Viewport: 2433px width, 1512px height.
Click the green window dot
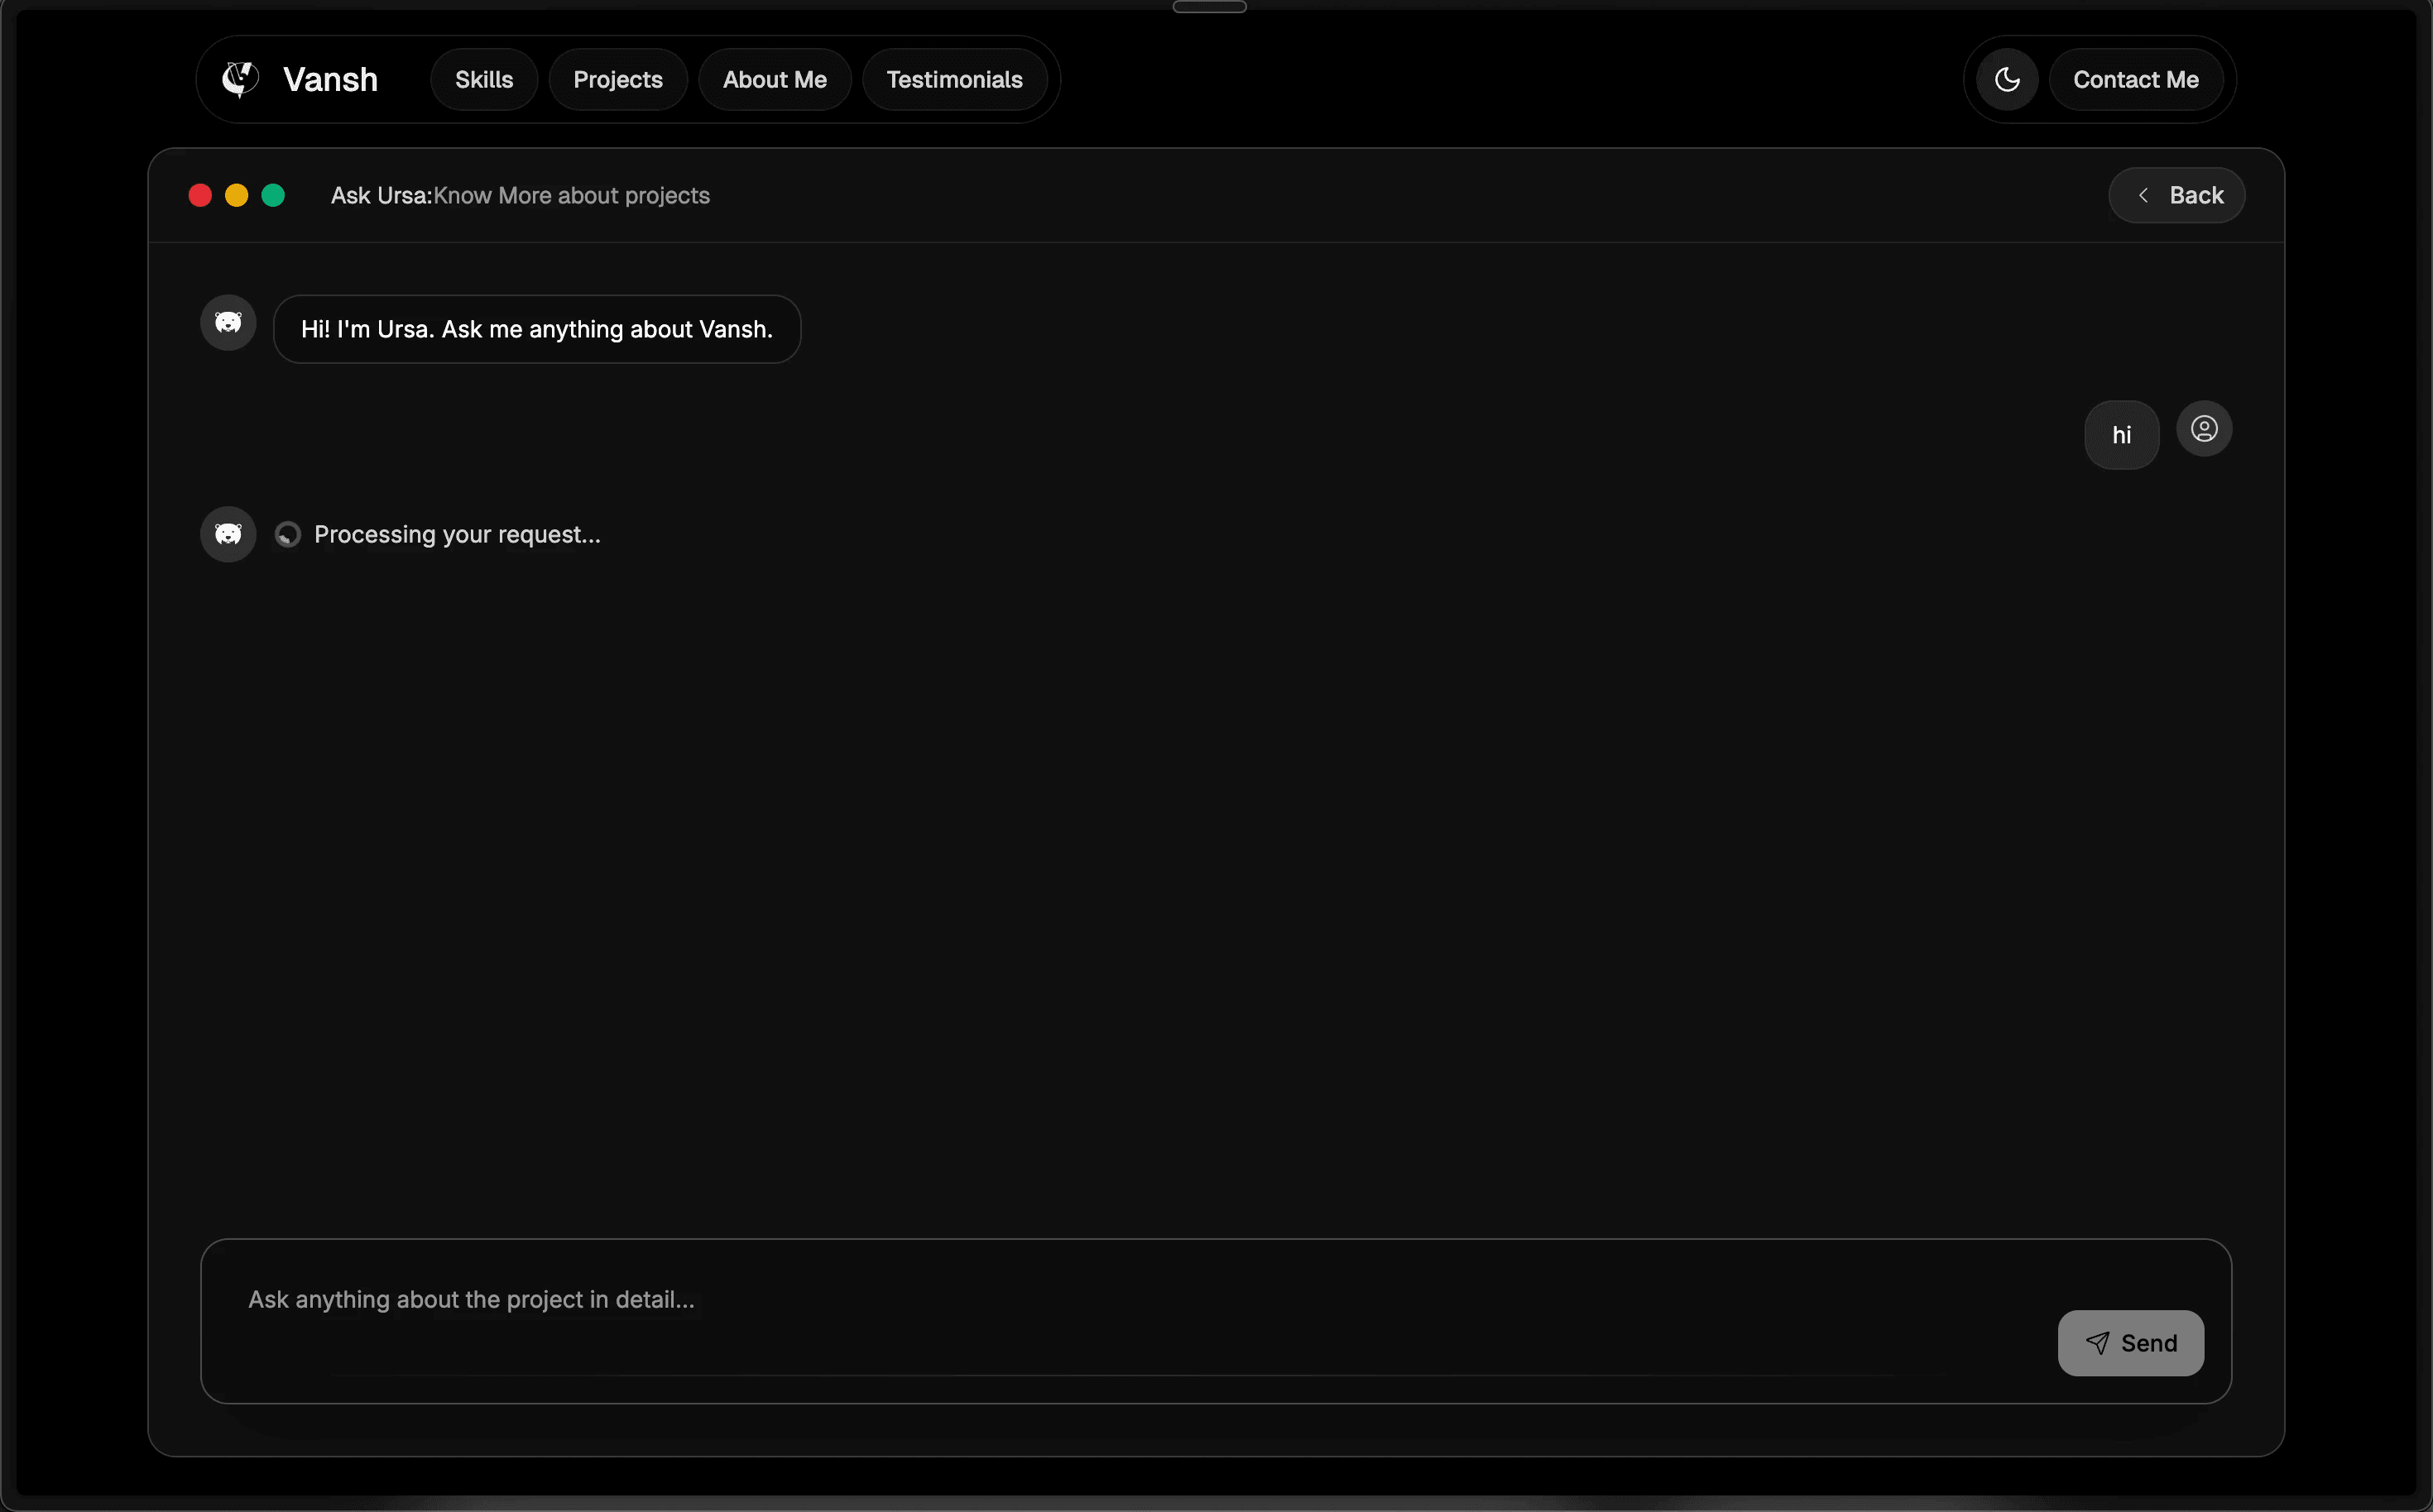[x=273, y=195]
